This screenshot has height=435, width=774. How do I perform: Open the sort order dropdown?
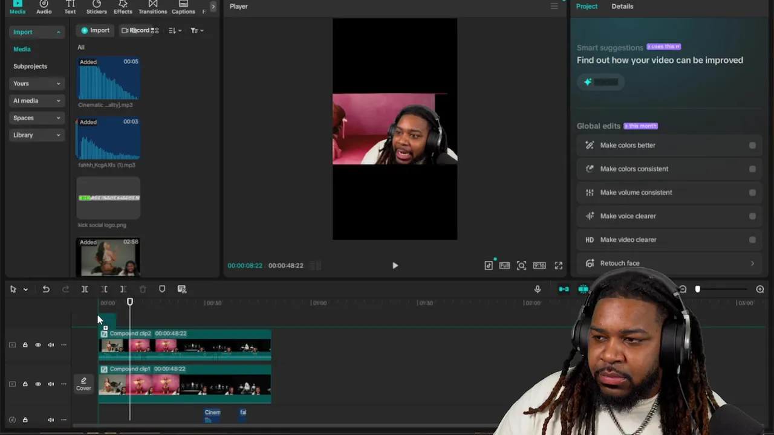click(x=175, y=30)
